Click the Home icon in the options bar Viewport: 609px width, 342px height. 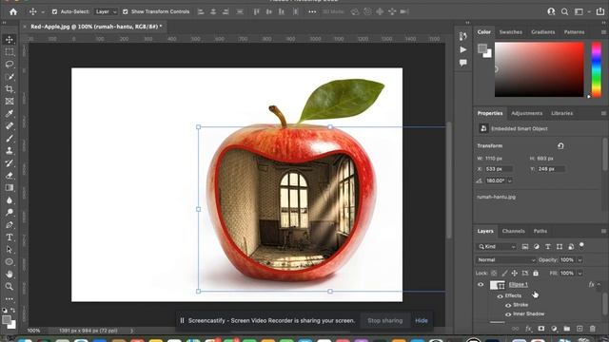[13, 11]
